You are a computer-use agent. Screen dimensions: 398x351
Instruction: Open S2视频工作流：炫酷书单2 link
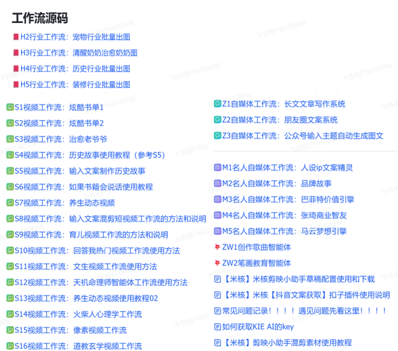[x=59, y=123]
